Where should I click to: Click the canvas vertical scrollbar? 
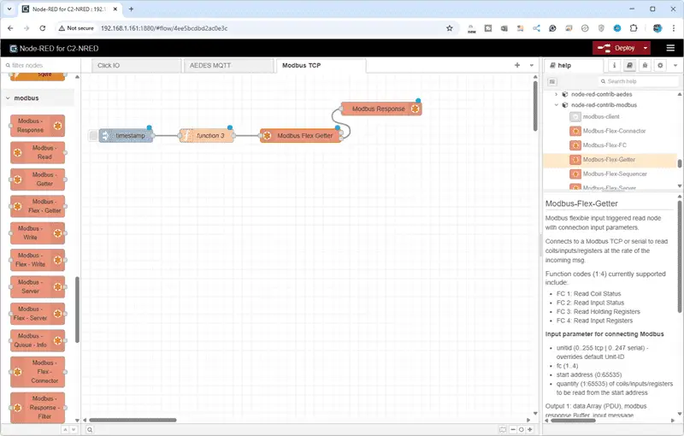tap(535, 106)
